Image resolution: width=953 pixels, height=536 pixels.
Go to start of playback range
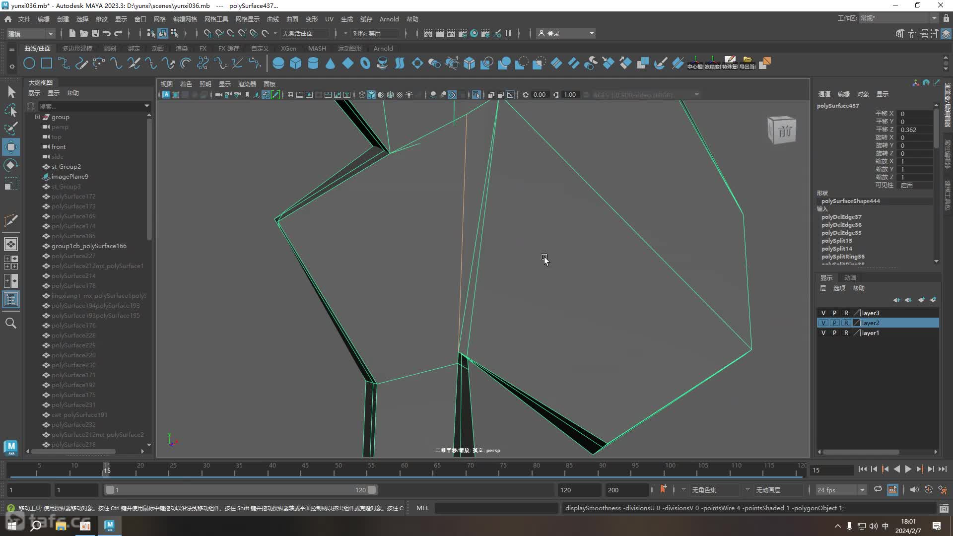click(x=863, y=469)
